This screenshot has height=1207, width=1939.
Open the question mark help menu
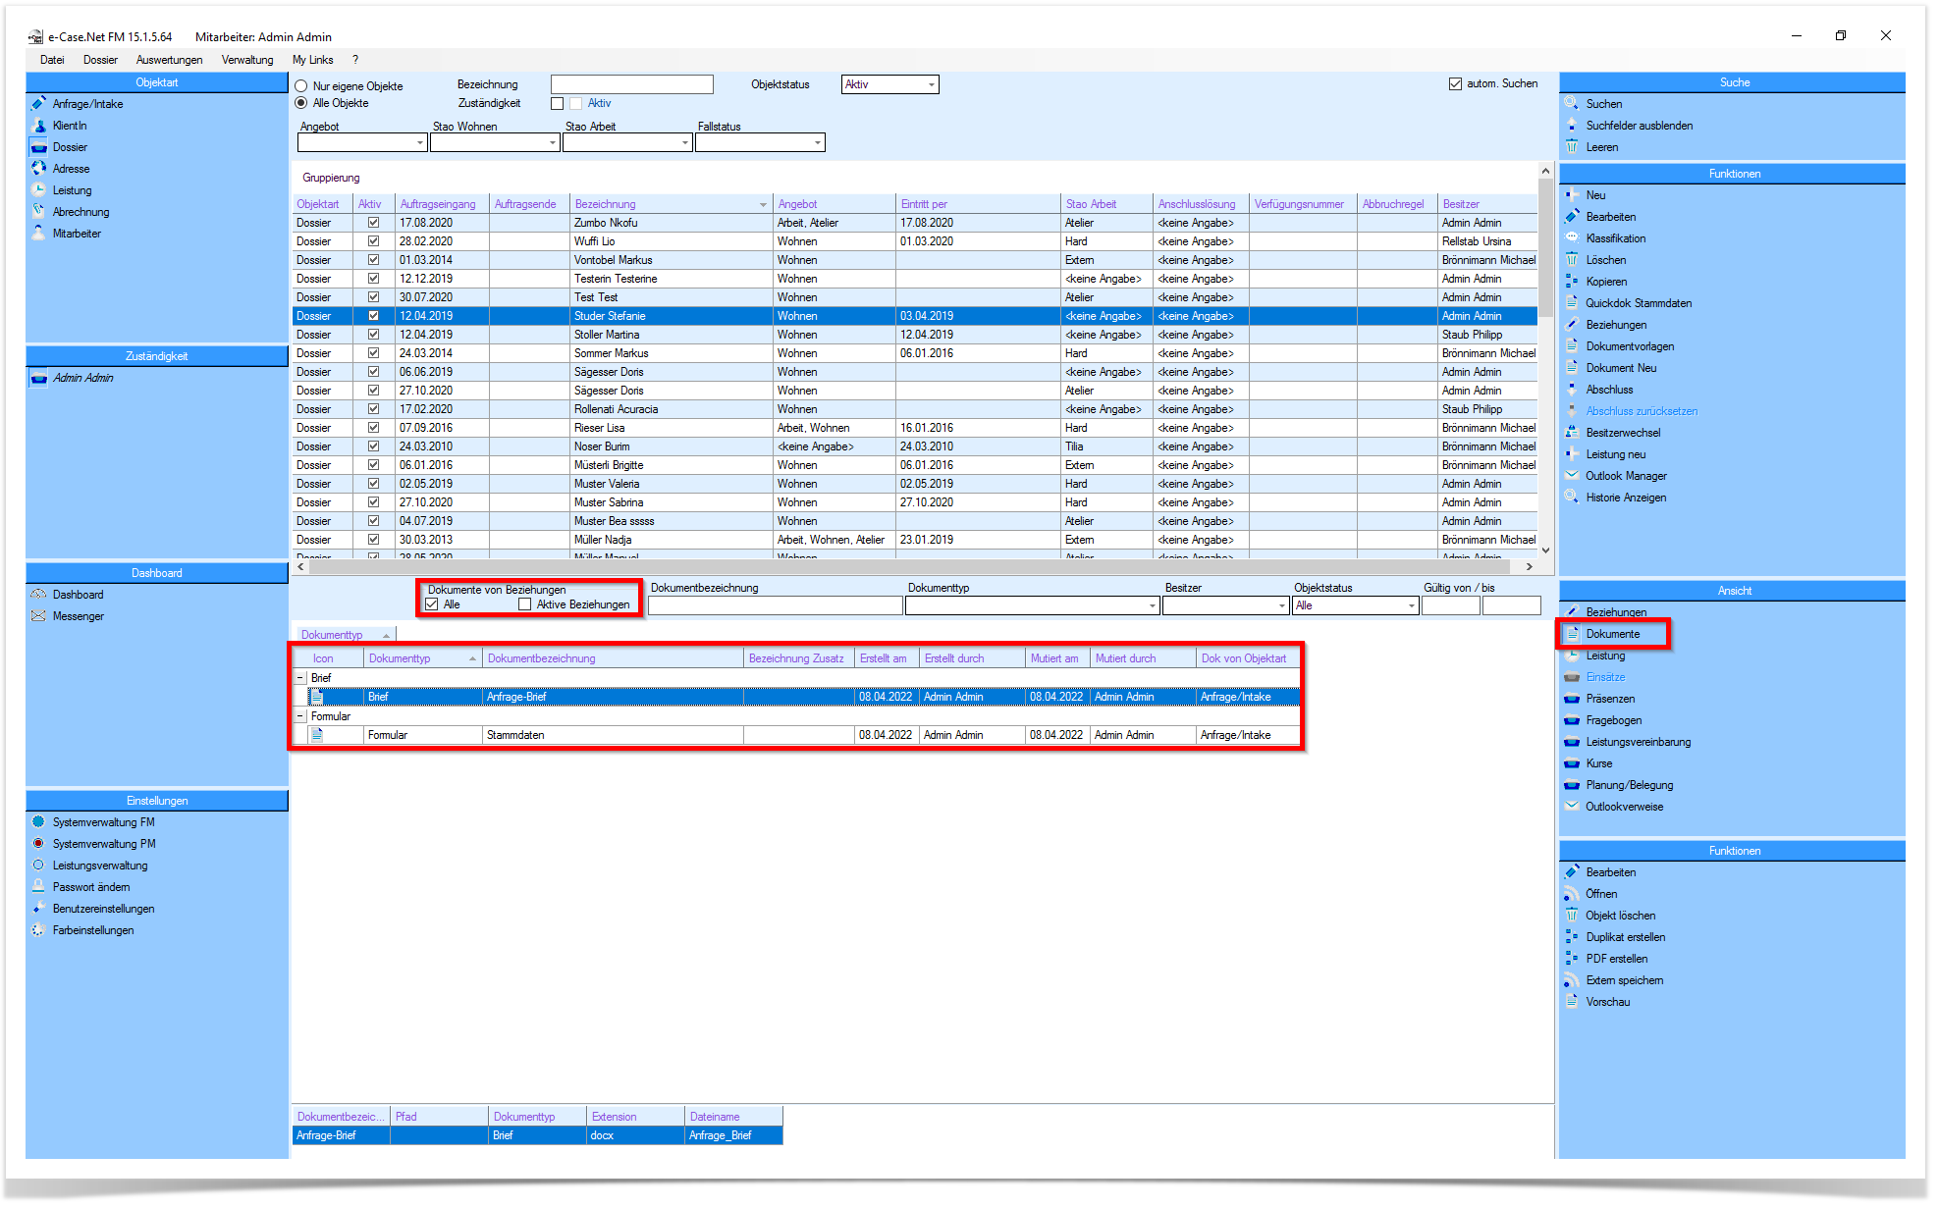coord(355,60)
